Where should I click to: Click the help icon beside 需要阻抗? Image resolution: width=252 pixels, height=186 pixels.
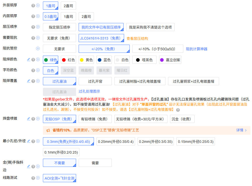coord(33,38)
